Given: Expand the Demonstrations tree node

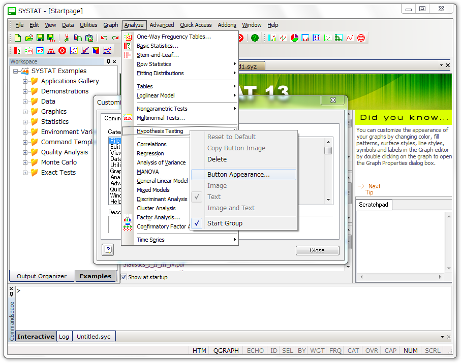Looking at the screenshot, I should (x=25, y=91).
